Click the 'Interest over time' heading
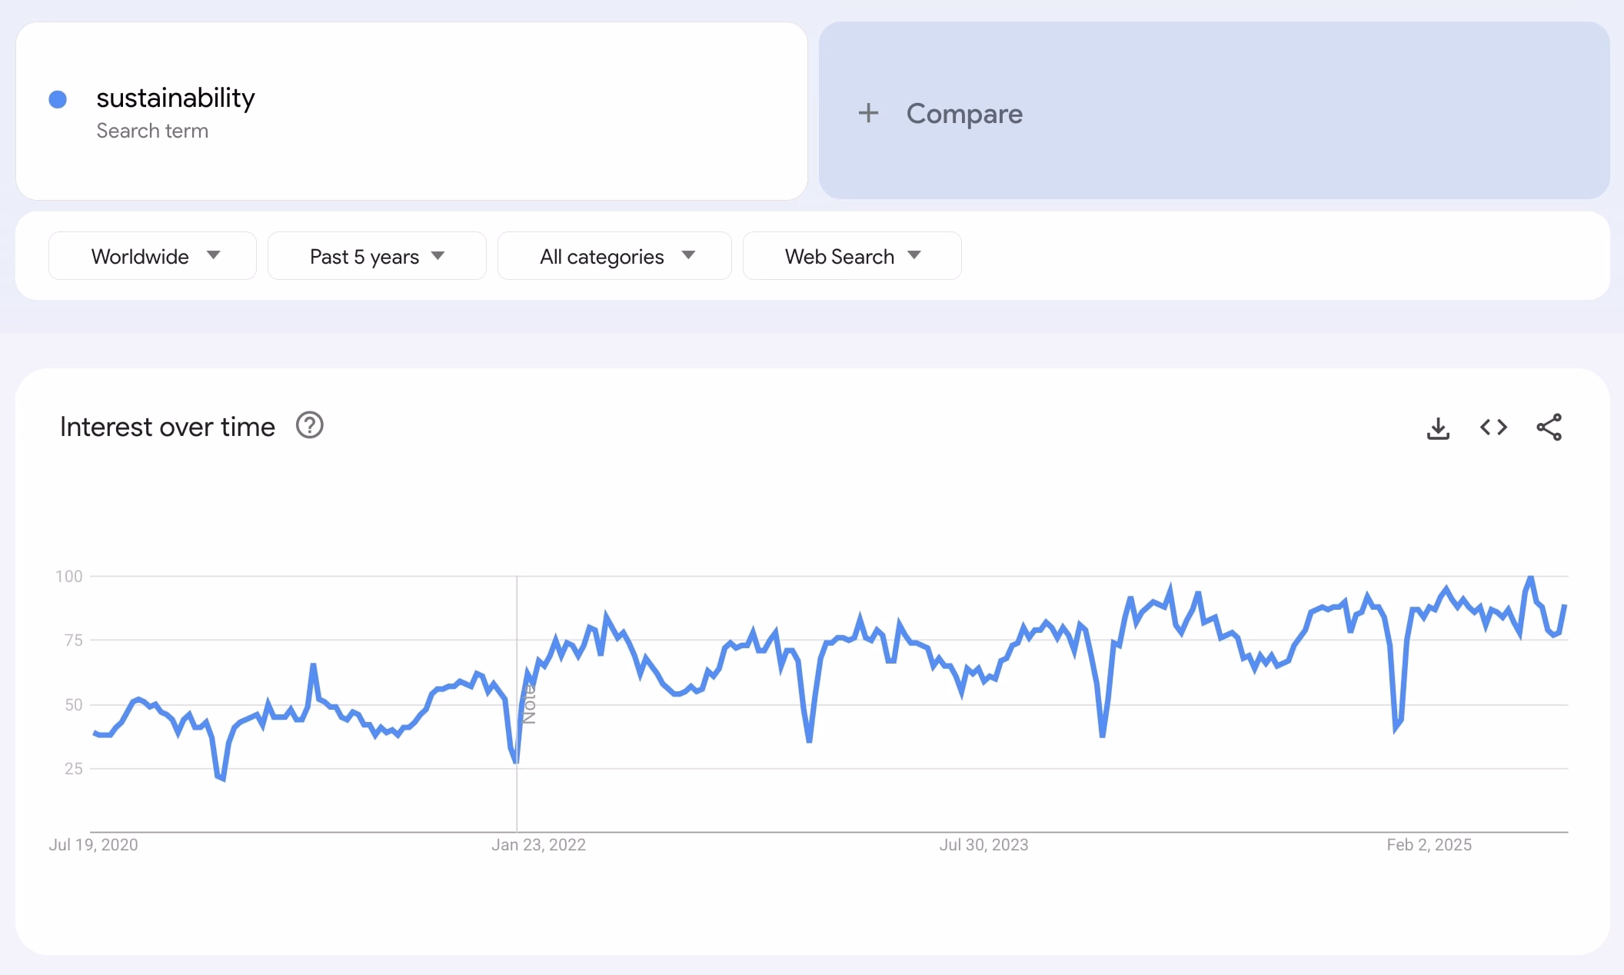1624x975 pixels. (x=168, y=427)
